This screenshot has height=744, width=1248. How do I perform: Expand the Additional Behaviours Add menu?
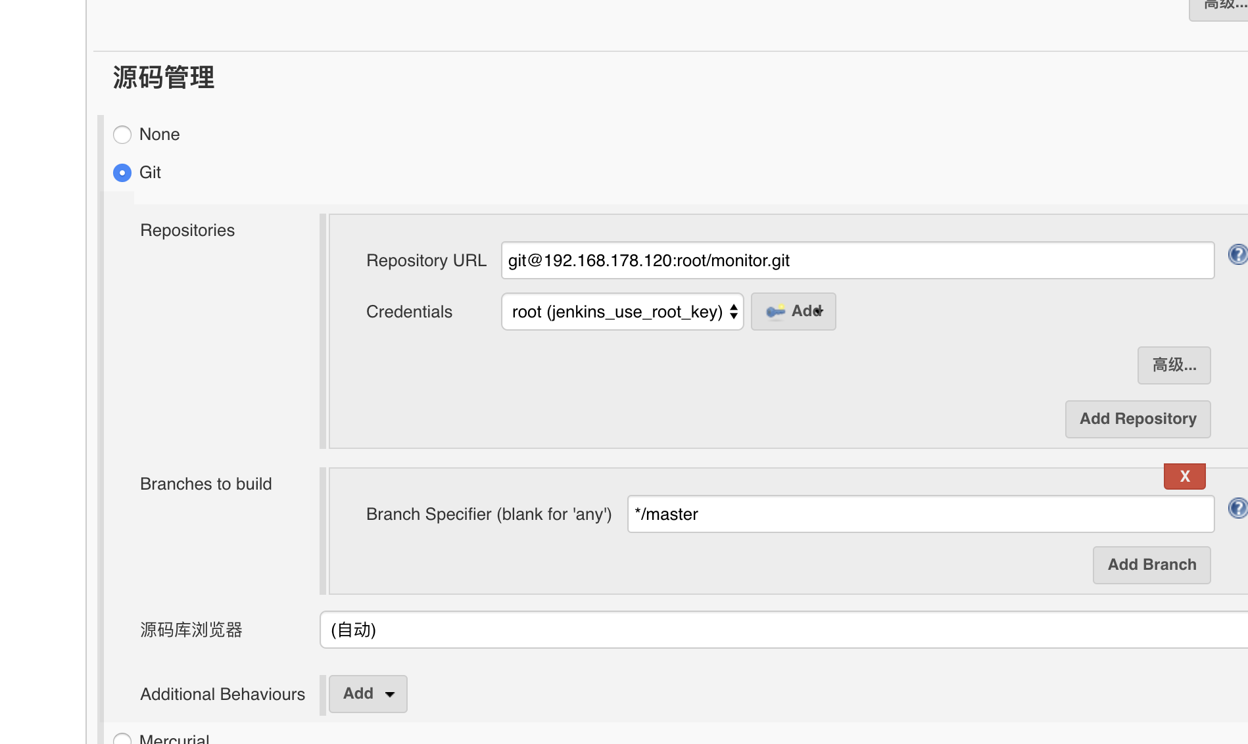[x=368, y=694]
